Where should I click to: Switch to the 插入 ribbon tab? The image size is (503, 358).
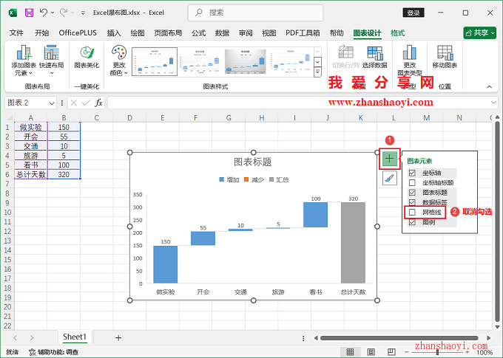tap(114, 33)
